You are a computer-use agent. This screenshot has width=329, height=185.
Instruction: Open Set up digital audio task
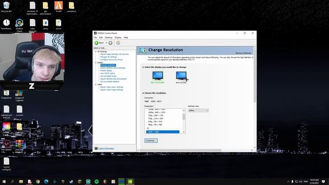108,76
